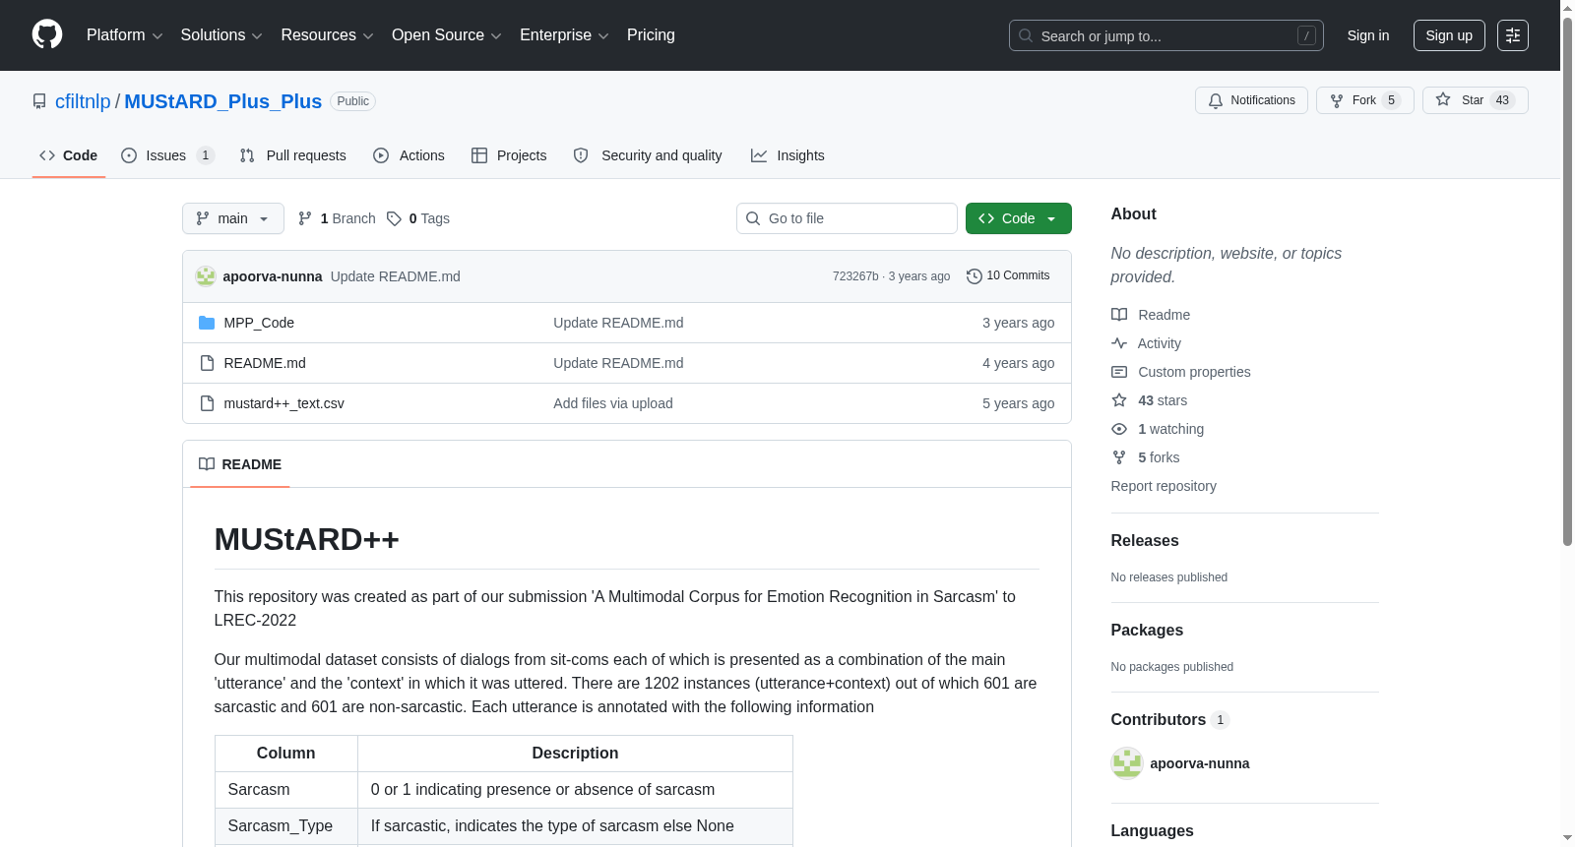The height and width of the screenshot is (847, 1575).
Task: Open the Contributors heading link
Action: click(x=1170, y=720)
